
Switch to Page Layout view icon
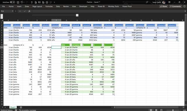(156, 110)
